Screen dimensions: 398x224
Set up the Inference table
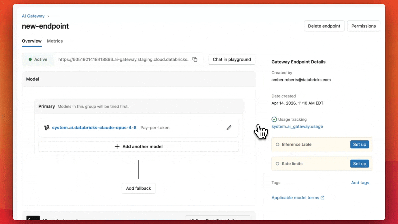click(359, 145)
